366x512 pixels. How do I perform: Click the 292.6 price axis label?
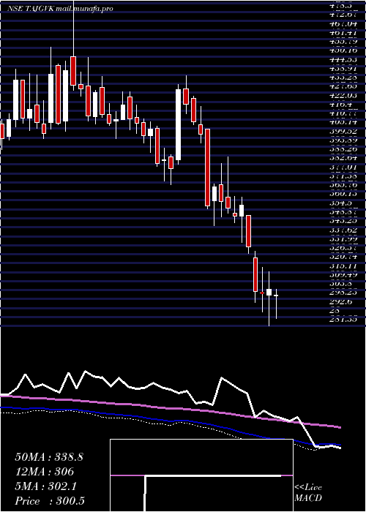341,302
